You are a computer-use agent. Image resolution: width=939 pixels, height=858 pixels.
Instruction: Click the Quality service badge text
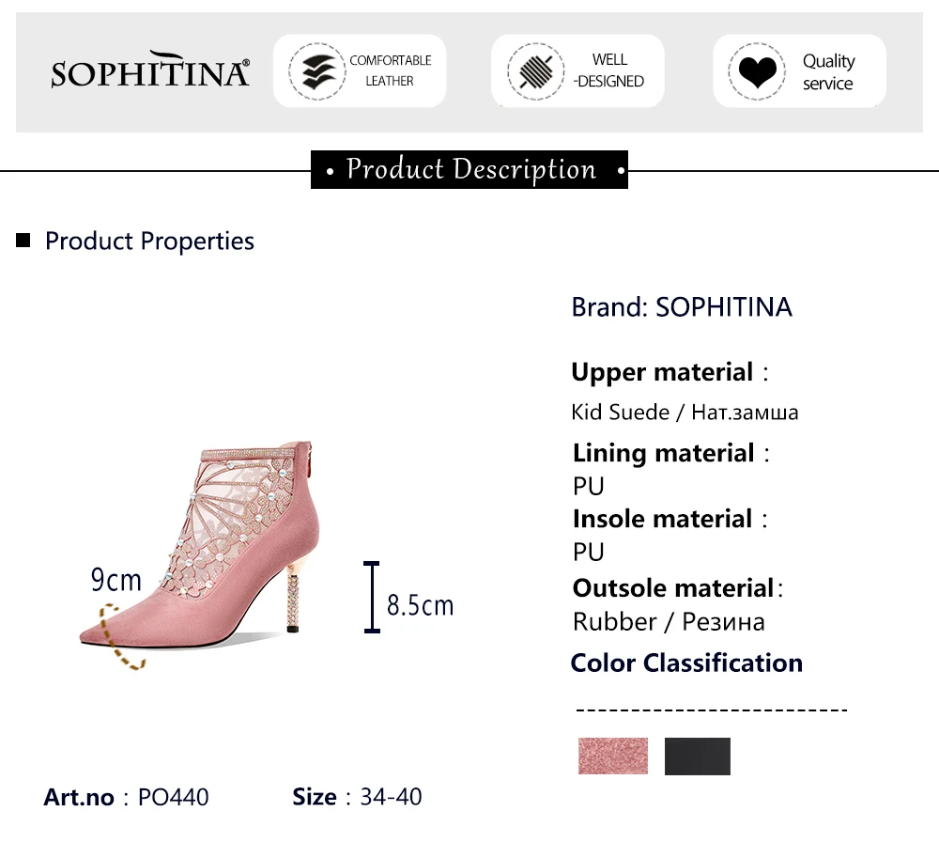827,72
